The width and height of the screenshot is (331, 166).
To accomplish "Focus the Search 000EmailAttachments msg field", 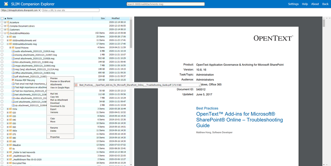I will 166,4.
